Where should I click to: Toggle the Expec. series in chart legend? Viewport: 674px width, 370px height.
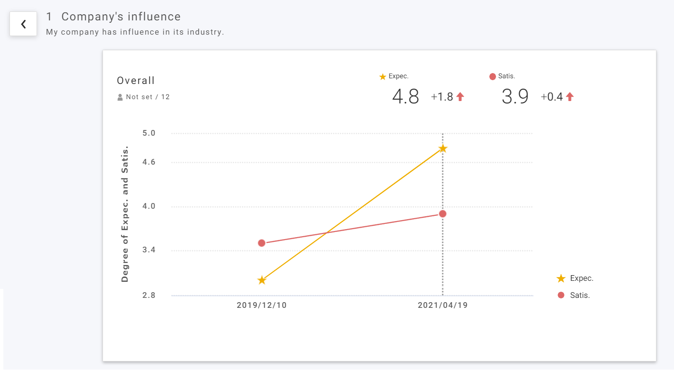575,278
